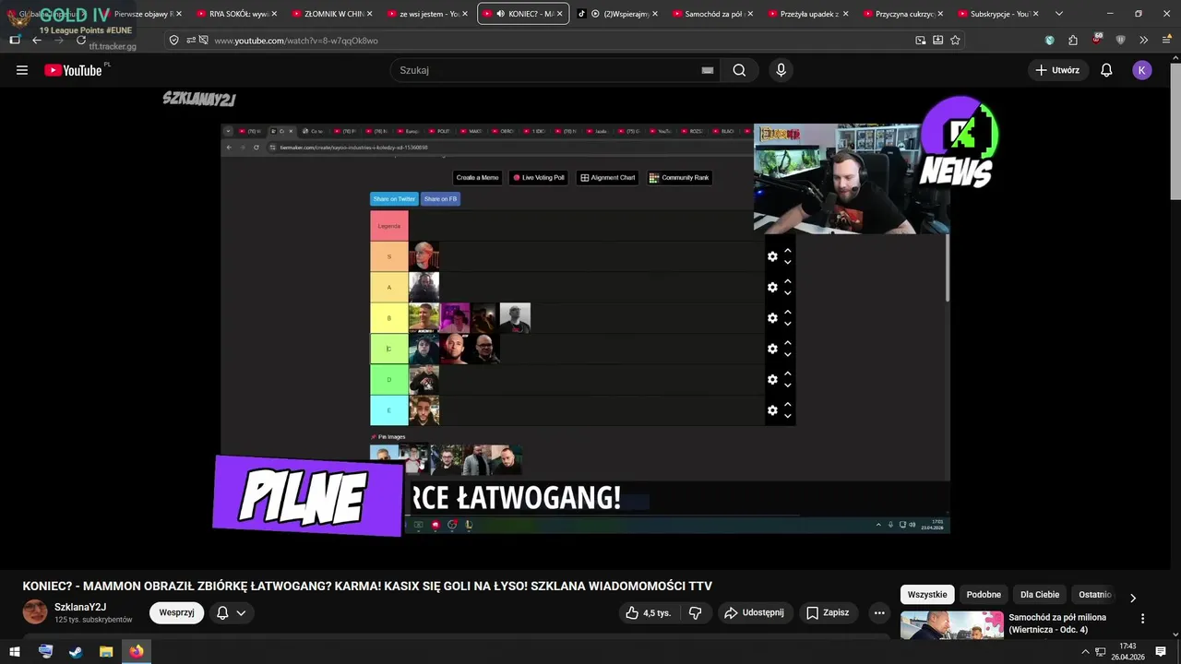Image resolution: width=1181 pixels, height=664 pixels.
Task: Open the YouTube hamburger guide menu
Action: coord(22,70)
